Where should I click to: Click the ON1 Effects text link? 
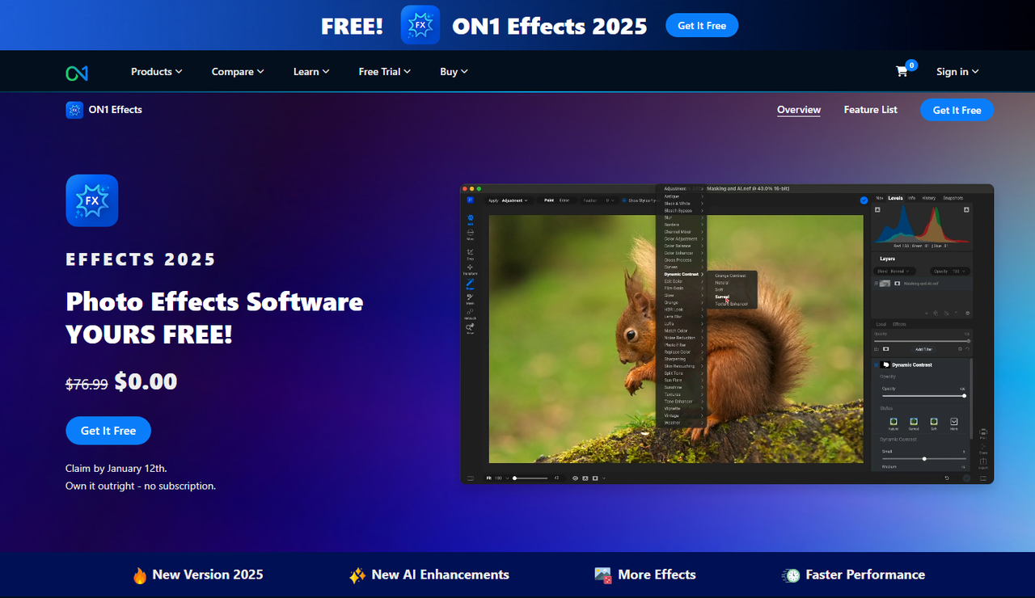(115, 110)
